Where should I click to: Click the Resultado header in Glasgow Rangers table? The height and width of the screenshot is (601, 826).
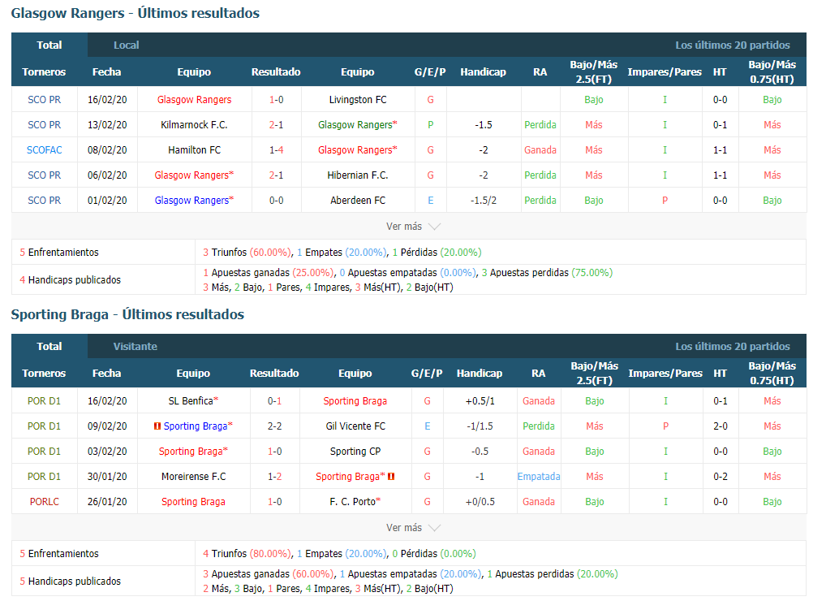pyautogui.click(x=276, y=72)
